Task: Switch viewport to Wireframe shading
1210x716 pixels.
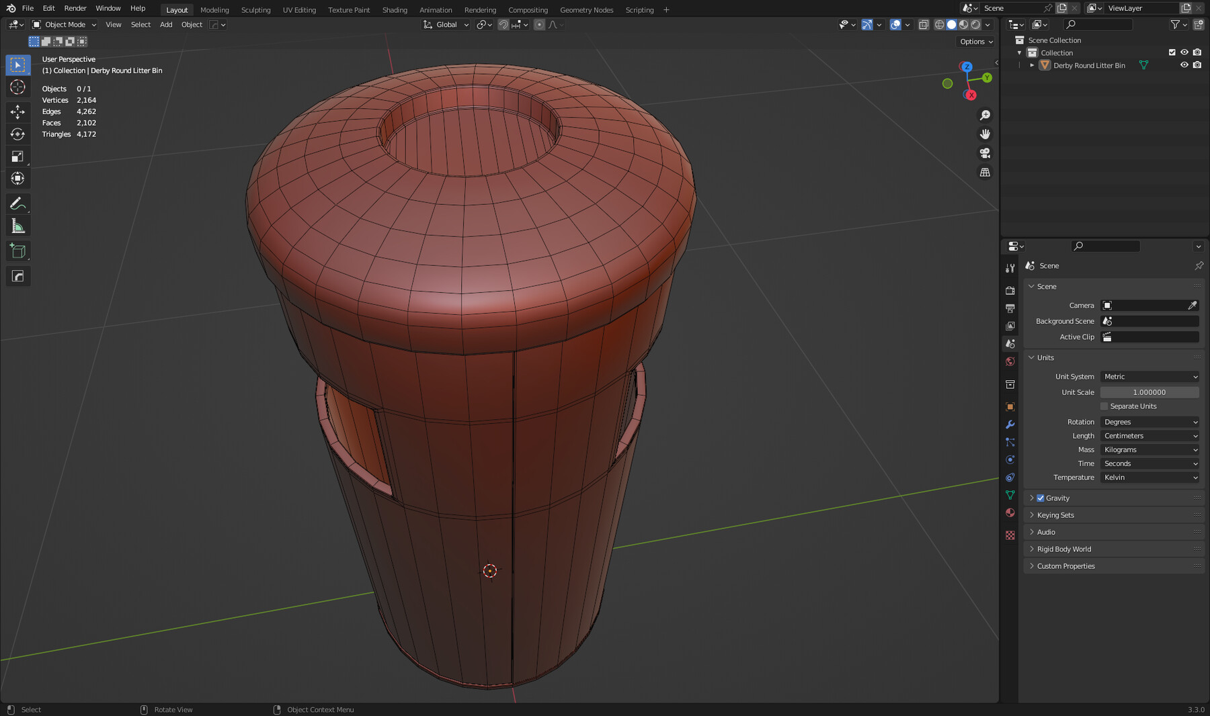Action: [x=939, y=24]
